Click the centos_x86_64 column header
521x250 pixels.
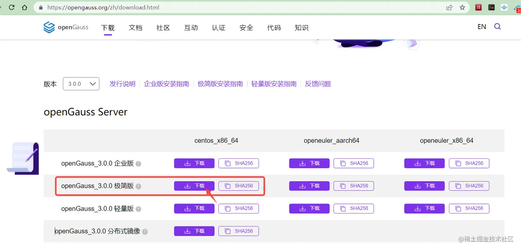[x=216, y=140]
